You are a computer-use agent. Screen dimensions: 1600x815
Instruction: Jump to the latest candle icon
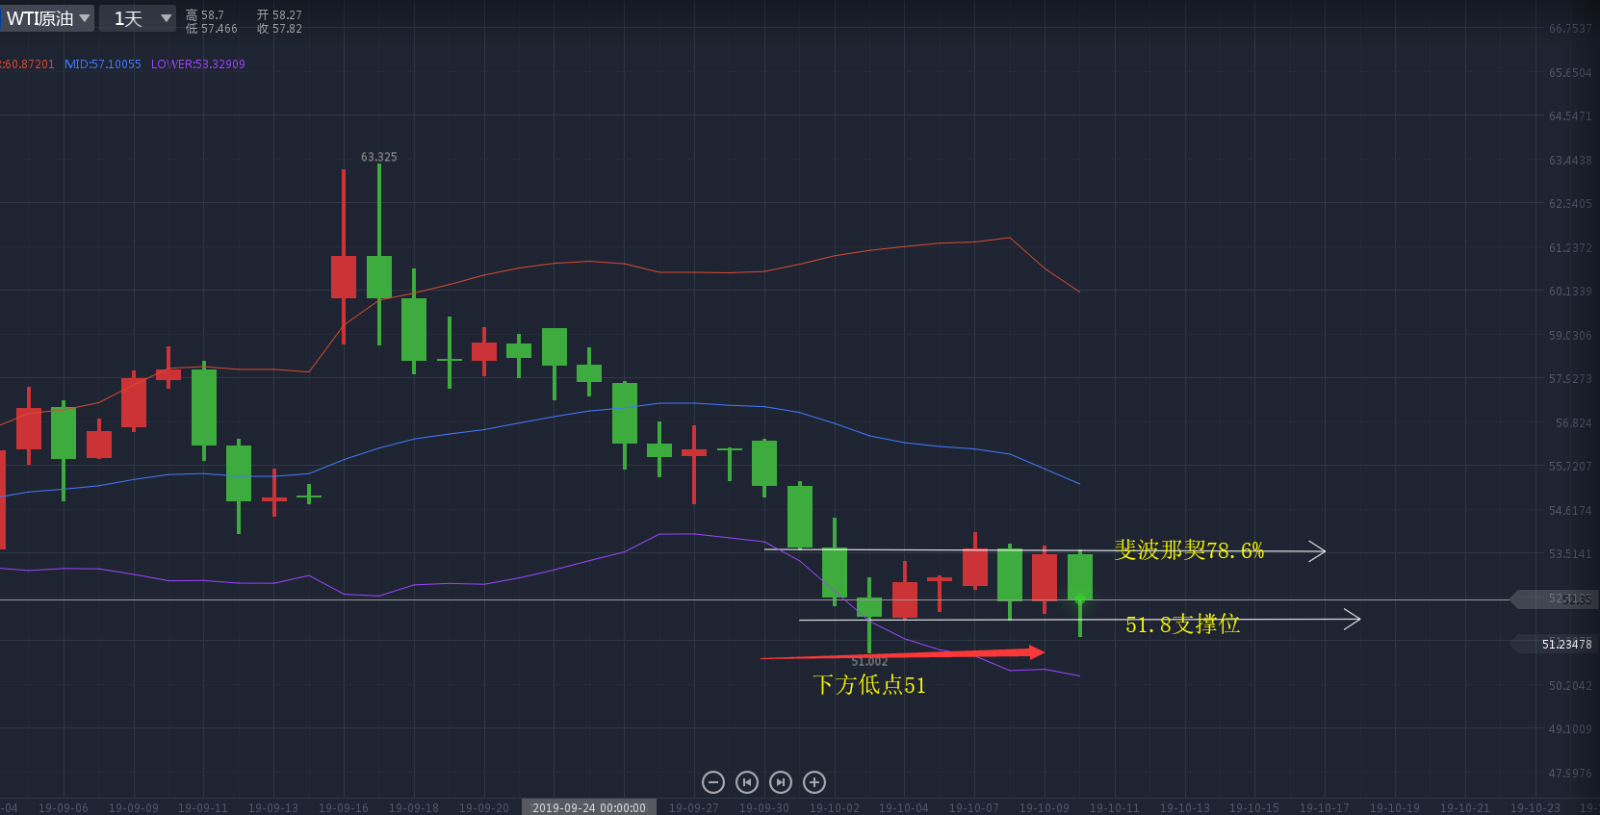[x=781, y=782]
